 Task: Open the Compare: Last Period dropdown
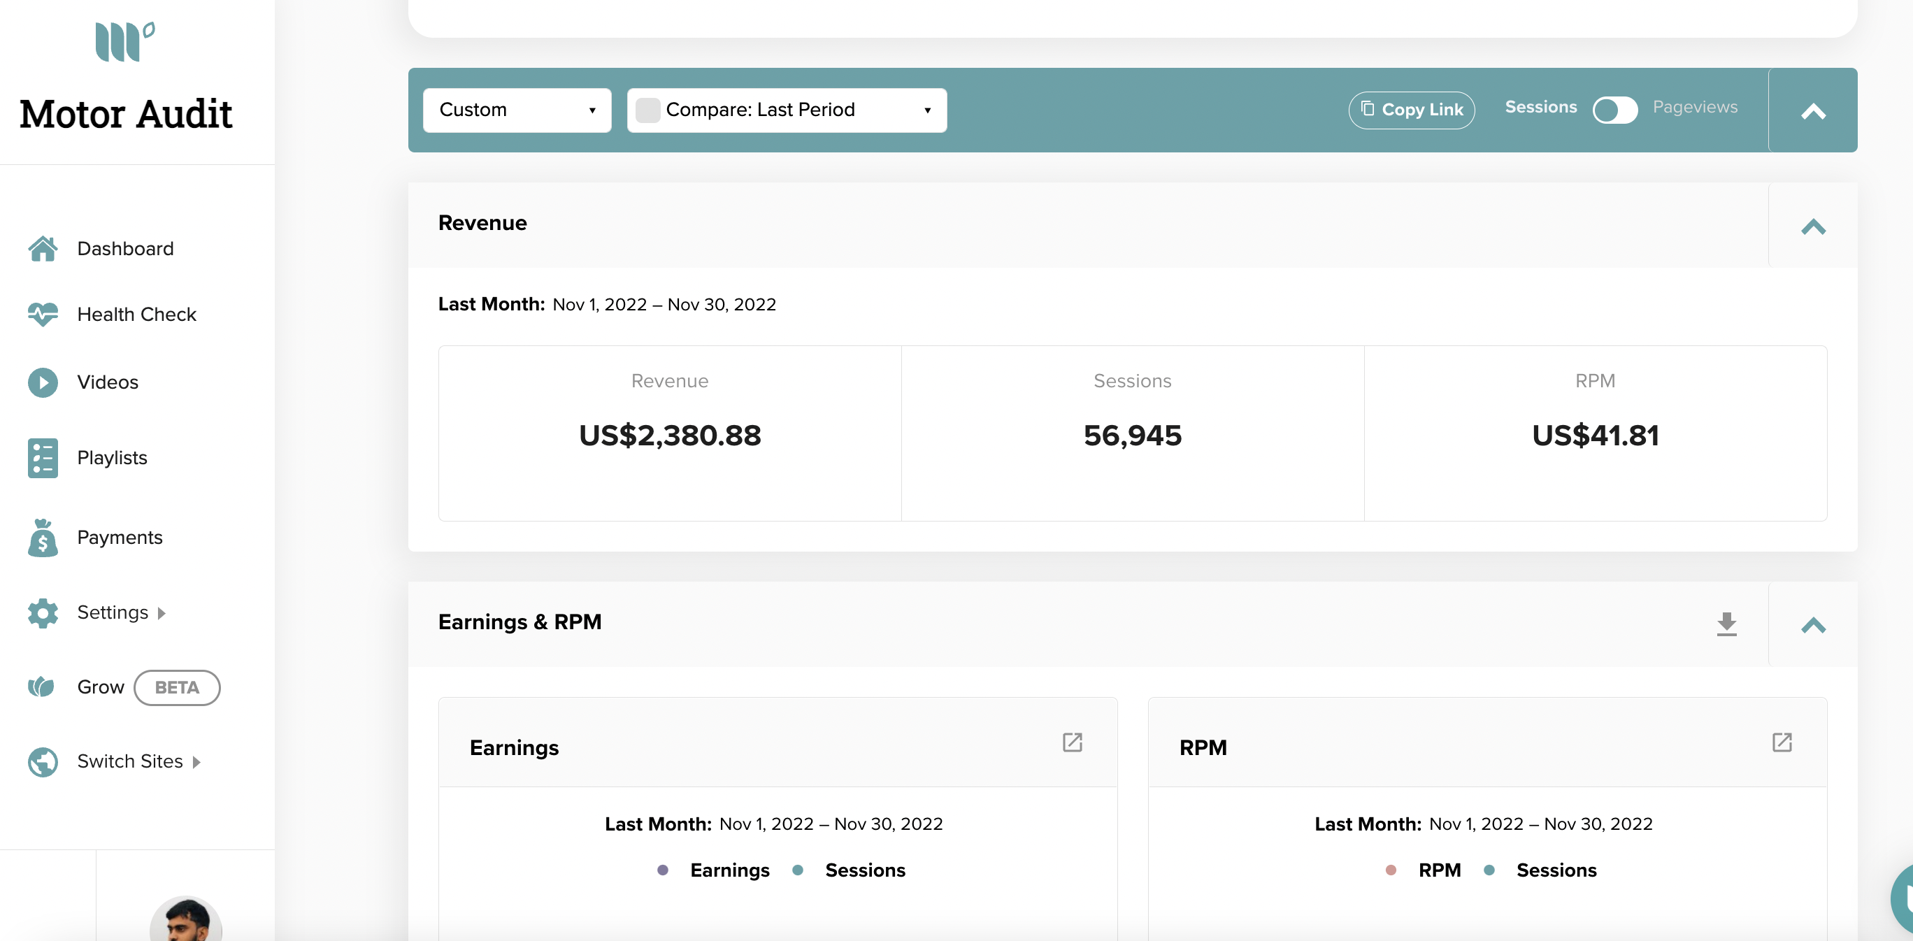point(787,110)
